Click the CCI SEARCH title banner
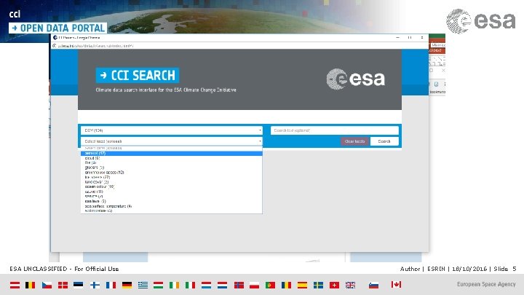524x295 pixels. pos(138,75)
